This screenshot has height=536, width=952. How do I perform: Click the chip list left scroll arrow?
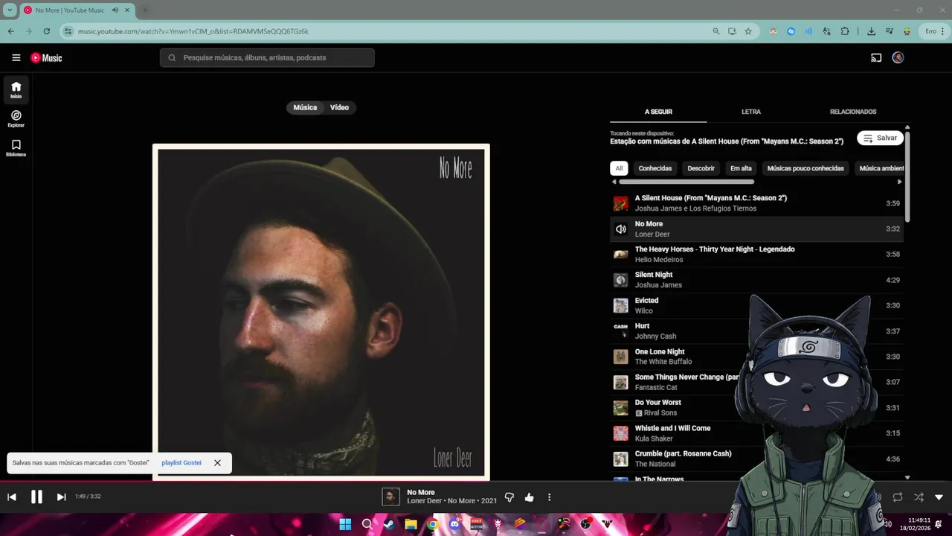tap(614, 182)
